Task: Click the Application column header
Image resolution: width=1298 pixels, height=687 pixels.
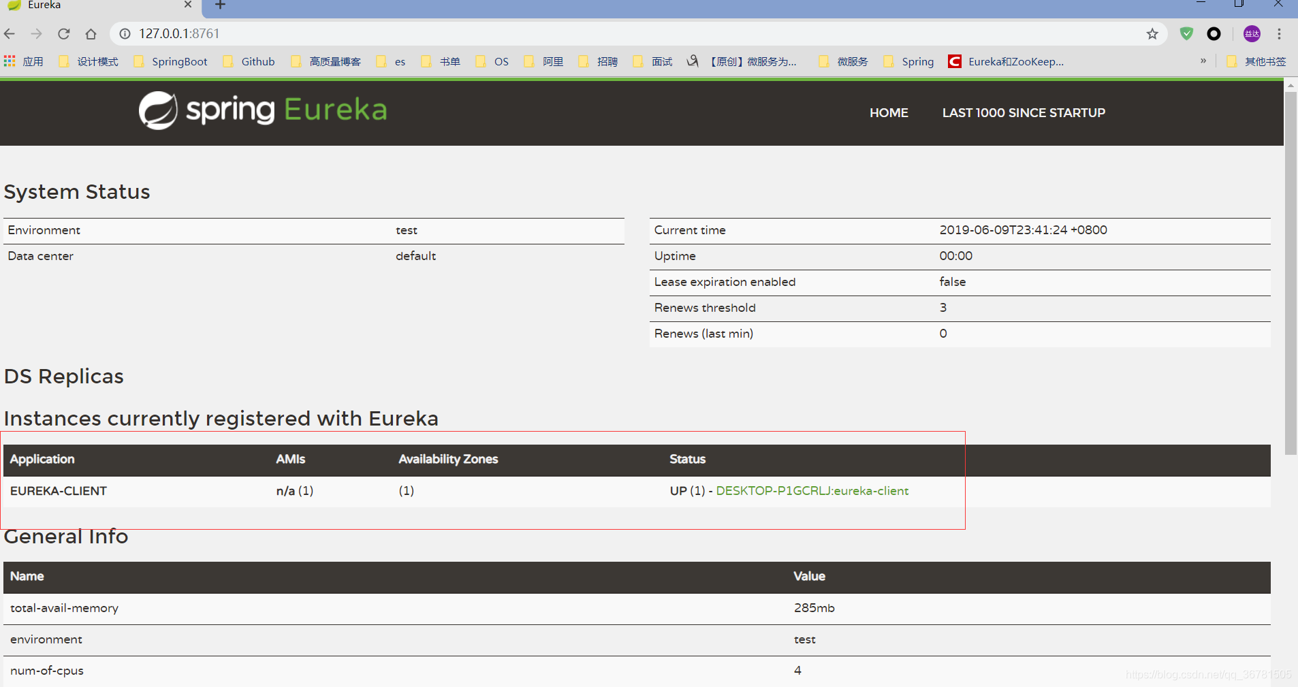Action: [42, 459]
